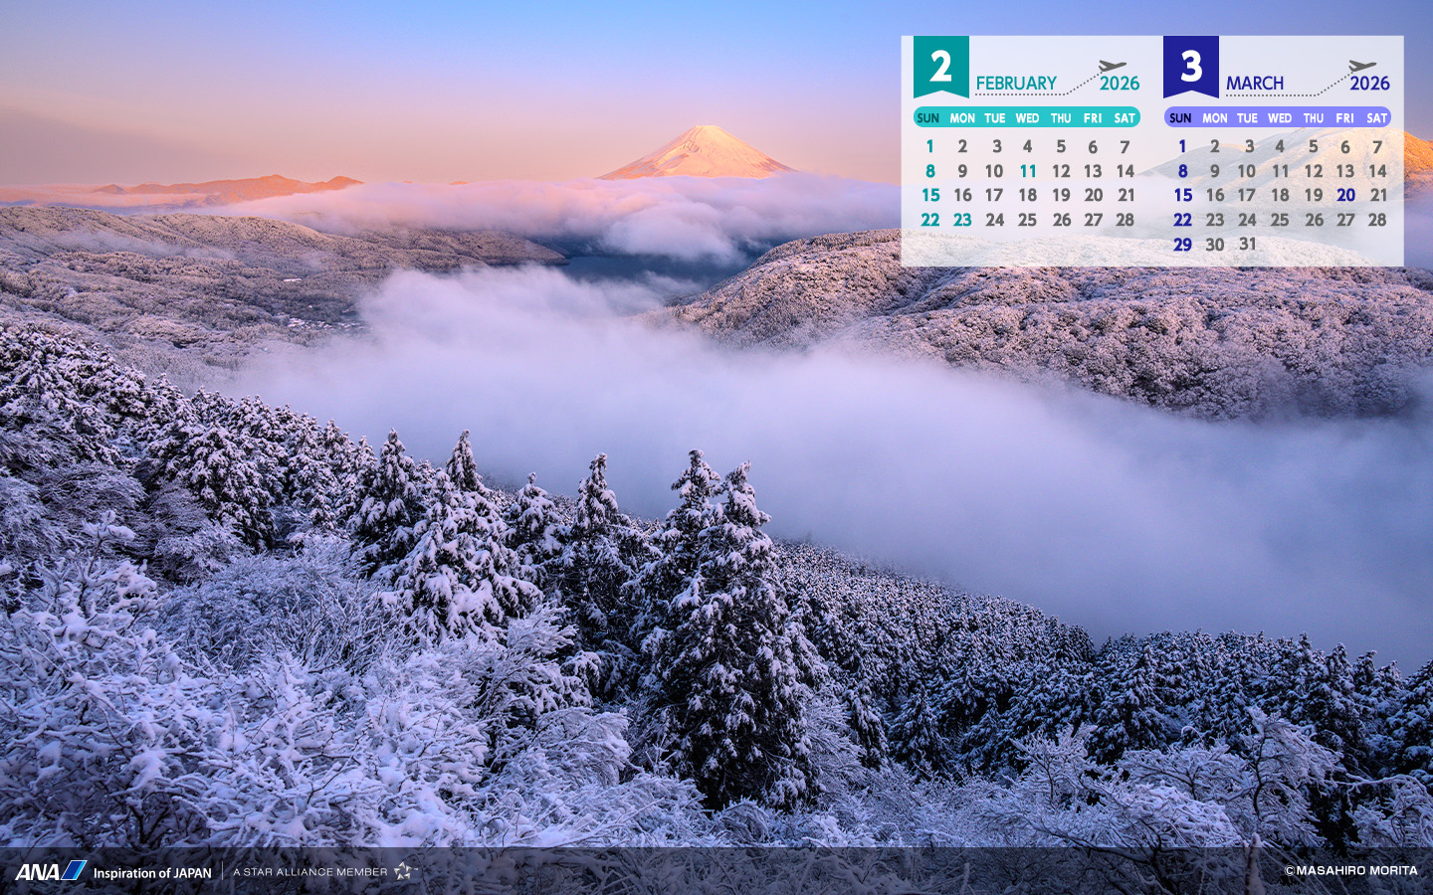
Task: Select the teal February "2" month badge
Action: tap(940, 67)
